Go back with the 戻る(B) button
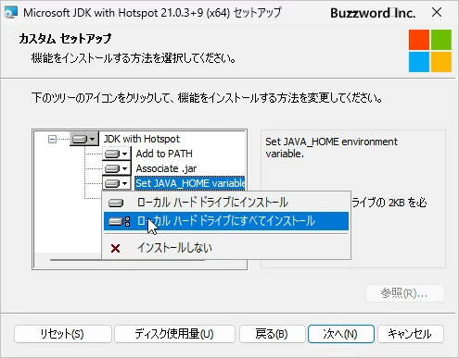This screenshot has width=459, height=358. [272, 334]
